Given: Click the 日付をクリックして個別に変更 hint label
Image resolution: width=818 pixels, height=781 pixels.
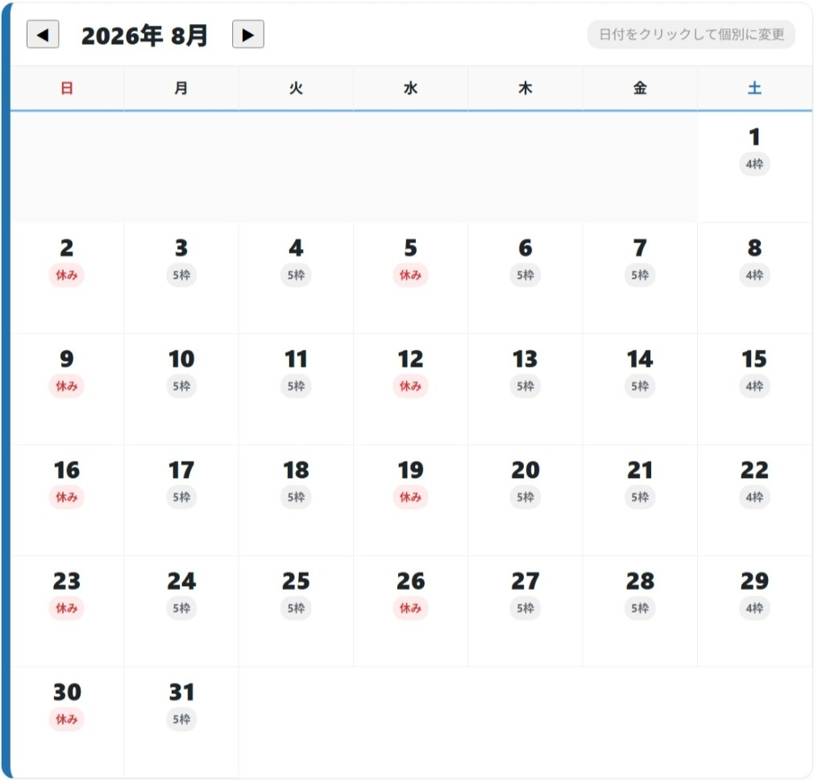Looking at the screenshot, I should 691,35.
